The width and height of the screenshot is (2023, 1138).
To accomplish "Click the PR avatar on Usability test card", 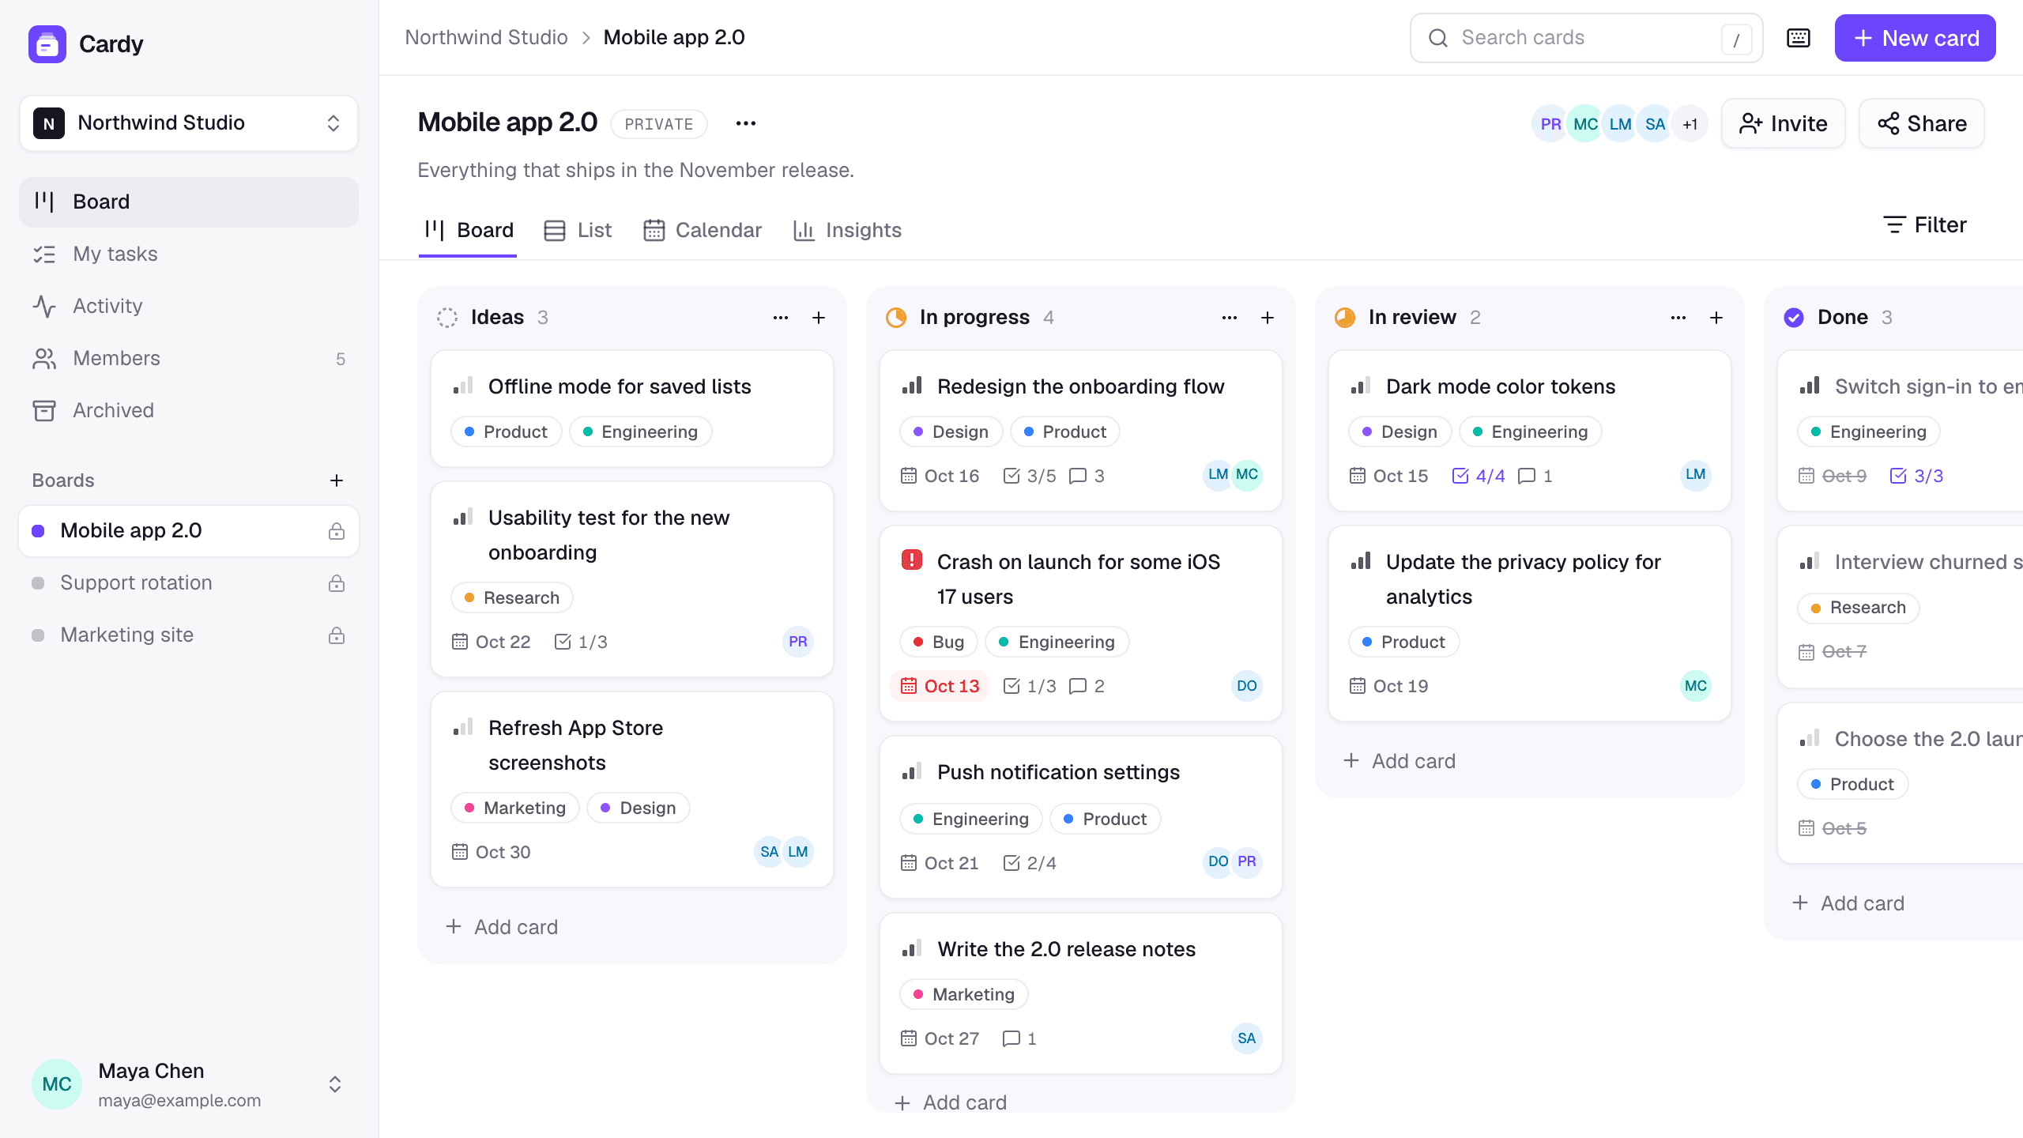I will click(x=798, y=642).
